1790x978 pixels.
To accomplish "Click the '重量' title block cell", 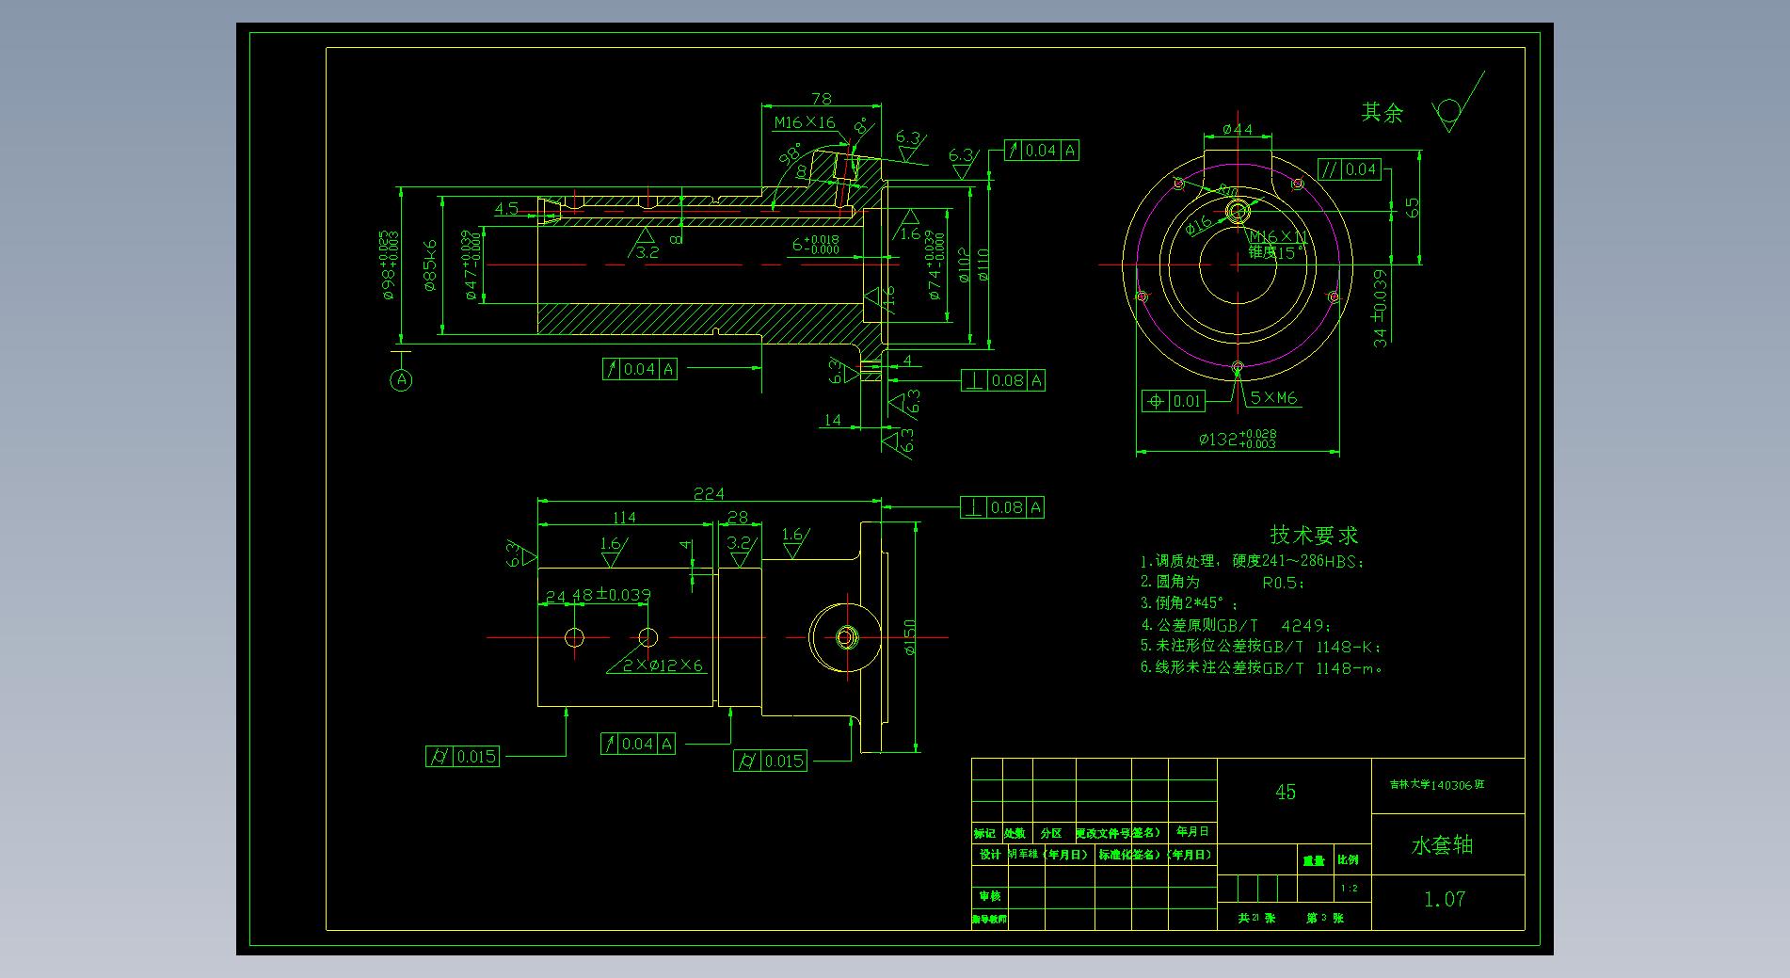I will (x=1314, y=860).
